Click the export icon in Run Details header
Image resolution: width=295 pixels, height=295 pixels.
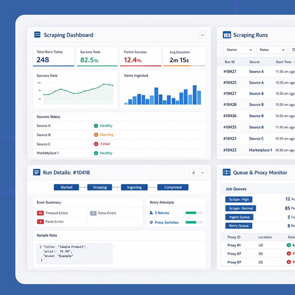(x=194, y=172)
